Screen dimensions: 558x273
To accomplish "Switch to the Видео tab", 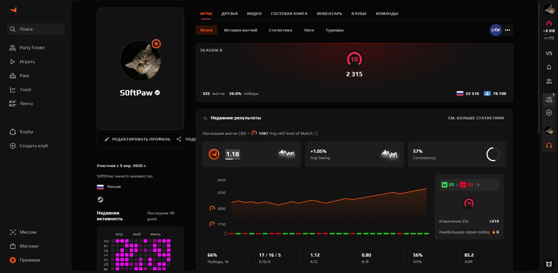I will pos(255,14).
